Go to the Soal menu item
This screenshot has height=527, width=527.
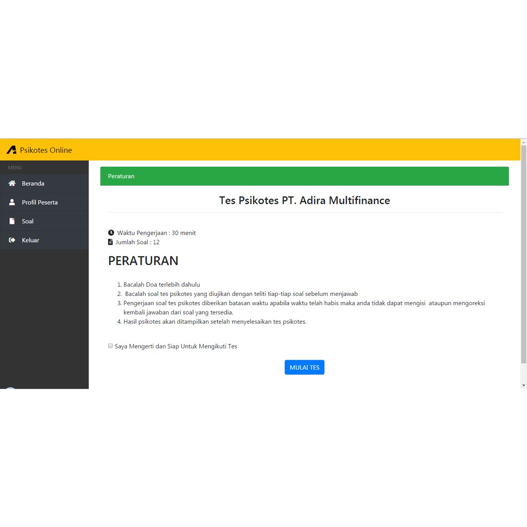[44, 221]
